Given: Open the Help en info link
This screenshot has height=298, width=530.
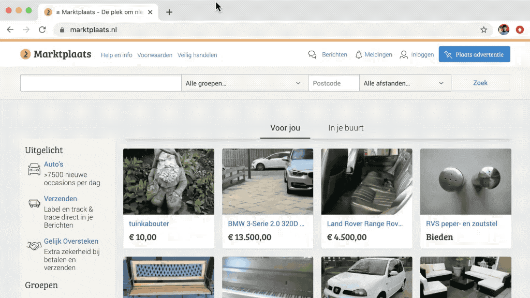Looking at the screenshot, I should (116, 55).
